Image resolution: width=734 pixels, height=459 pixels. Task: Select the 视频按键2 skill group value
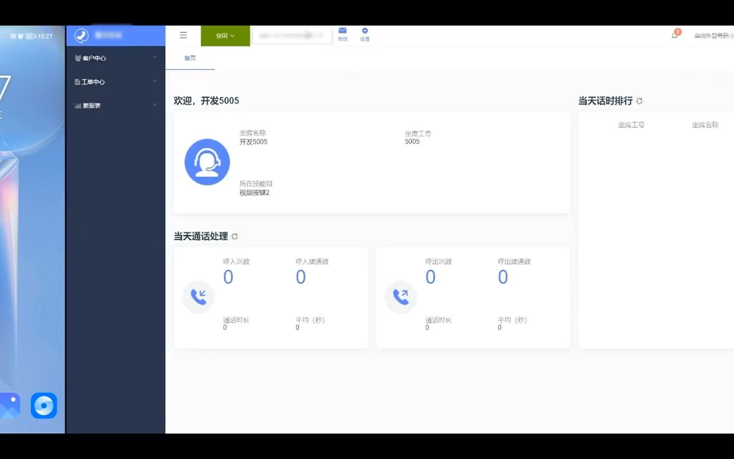click(254, 193)
